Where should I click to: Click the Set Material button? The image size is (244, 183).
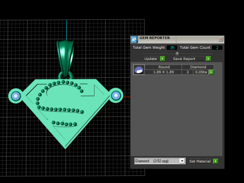click(x=200, y=161)
